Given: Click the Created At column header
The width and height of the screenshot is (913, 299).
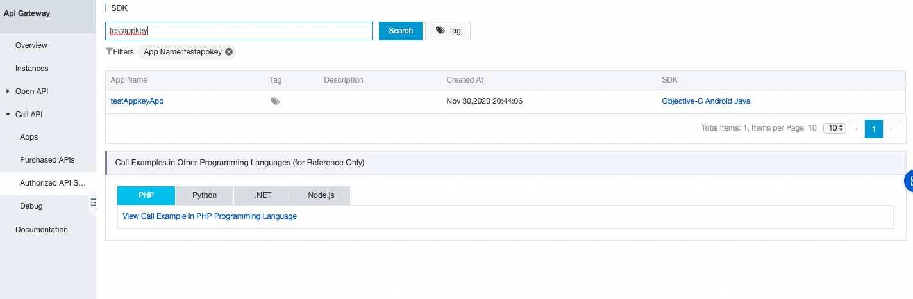Looking at the screenshot, I should (x=465, y=80).
